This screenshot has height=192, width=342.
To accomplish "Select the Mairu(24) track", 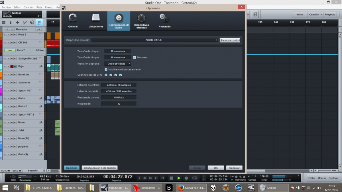I will (x=24, y=138).
